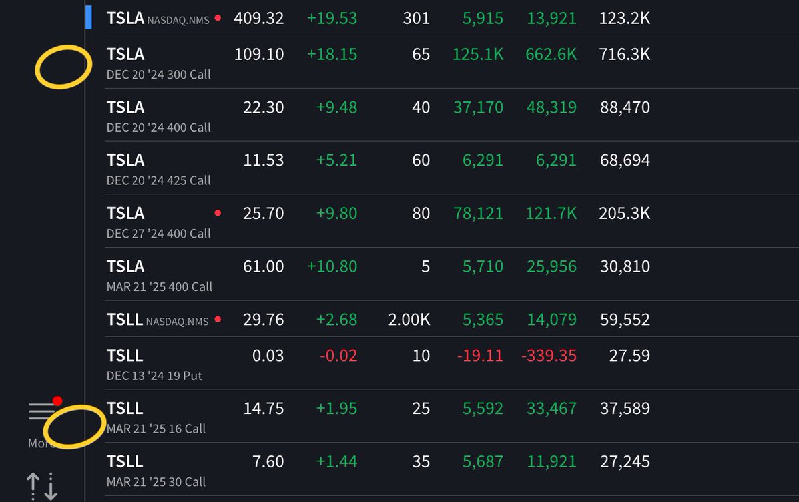Click the put price 0.03
The image size is (799, 502).
pyautogui.click(x=268, y=356)
